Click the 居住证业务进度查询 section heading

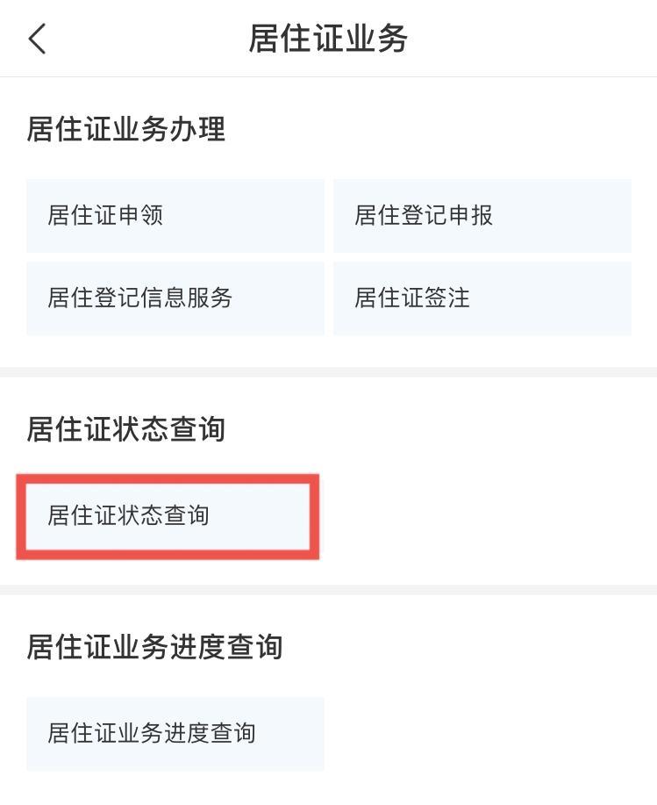[x=154, y=648]
